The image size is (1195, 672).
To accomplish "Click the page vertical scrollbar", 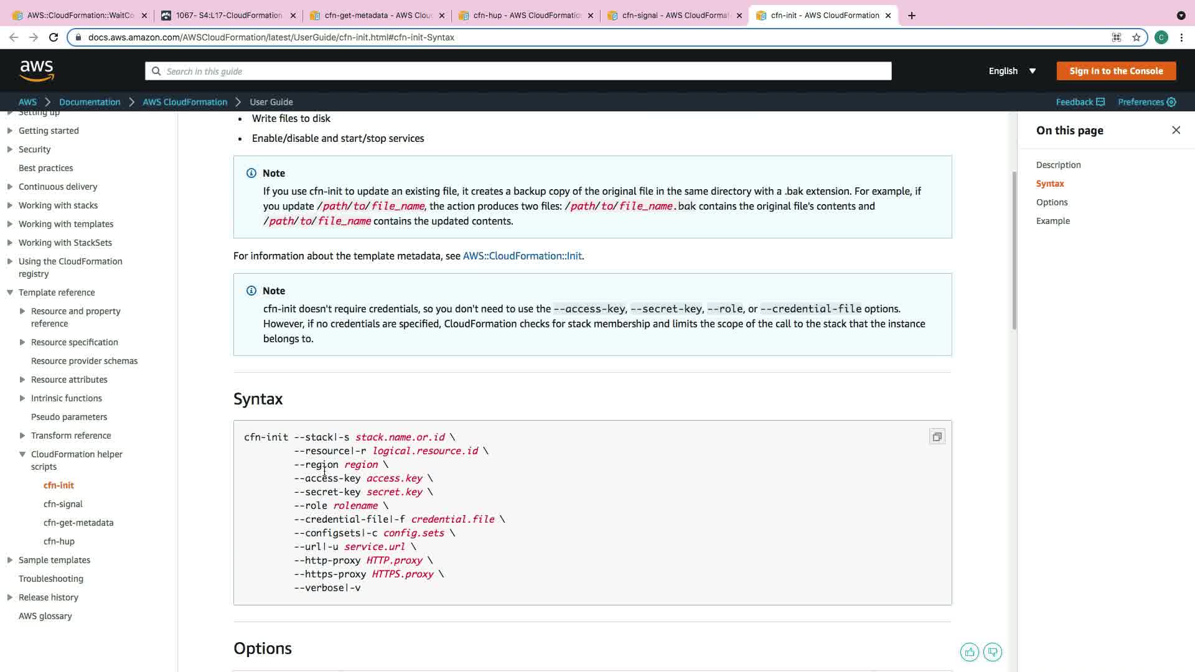I will 1014,249.
